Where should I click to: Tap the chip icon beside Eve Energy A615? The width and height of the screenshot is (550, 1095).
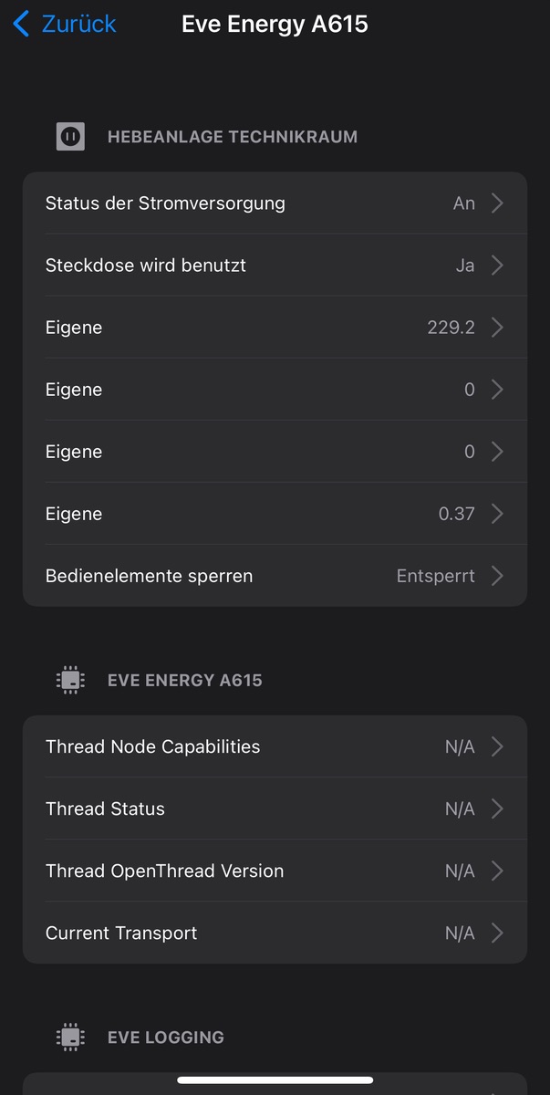click(70, 680)
